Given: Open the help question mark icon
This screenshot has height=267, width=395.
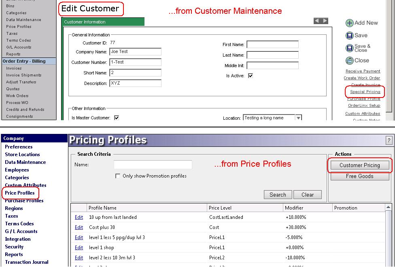Looking at the screenshot, I should 389,140.
